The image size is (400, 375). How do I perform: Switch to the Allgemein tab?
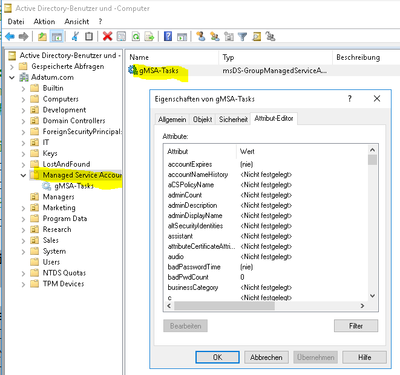pos(172,119)
